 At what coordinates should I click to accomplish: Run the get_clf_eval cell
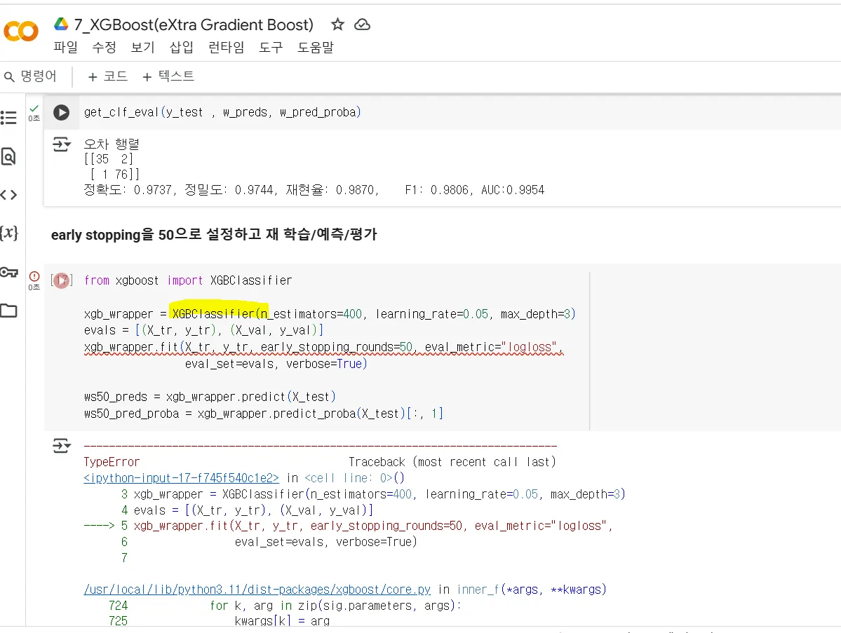(x=61, y=113)
